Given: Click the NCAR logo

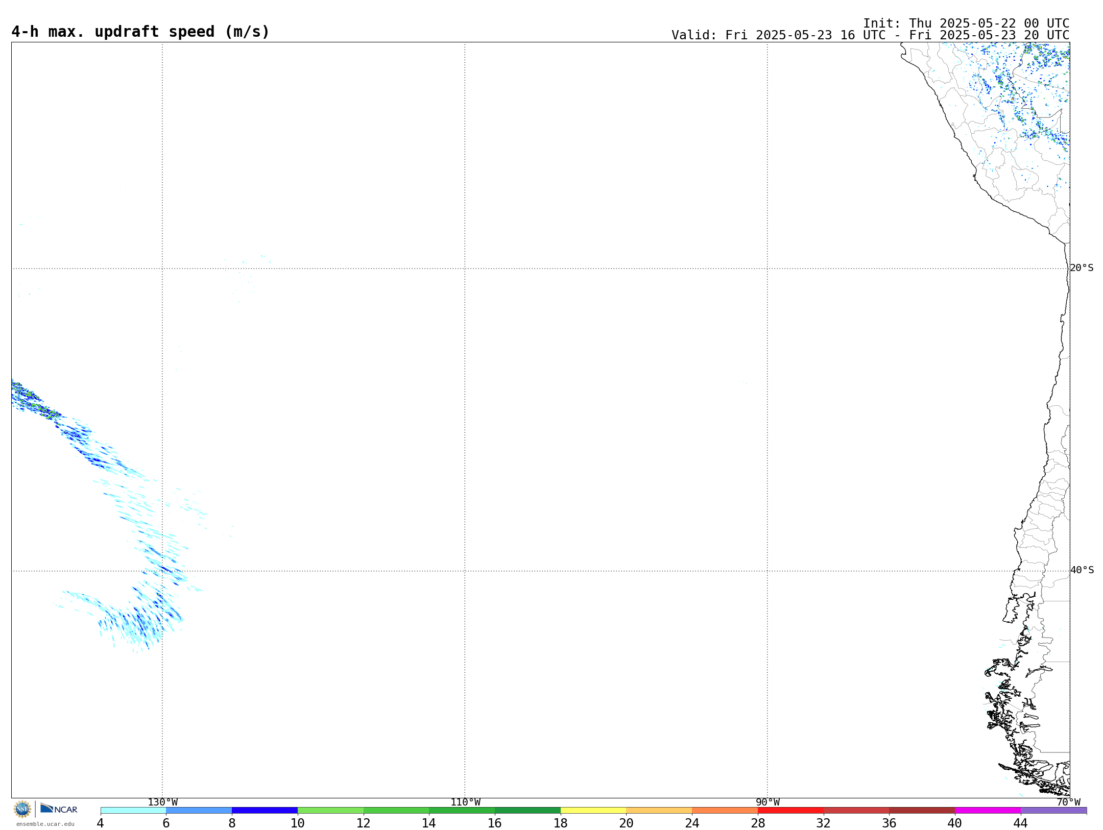Looking at the screenshot, I should [59, 809].
